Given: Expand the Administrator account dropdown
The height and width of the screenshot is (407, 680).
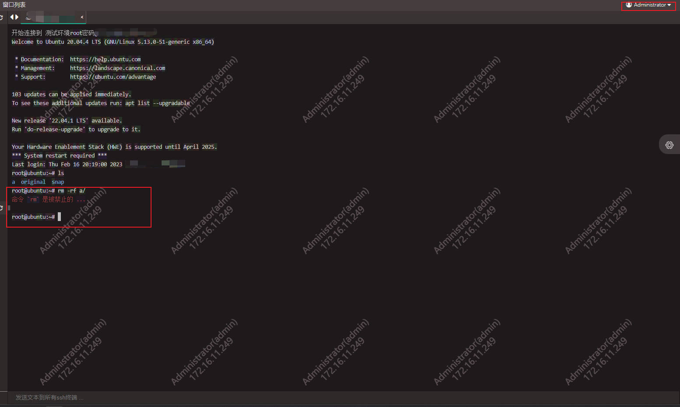Looking at the screenshot, I should 648,5.
